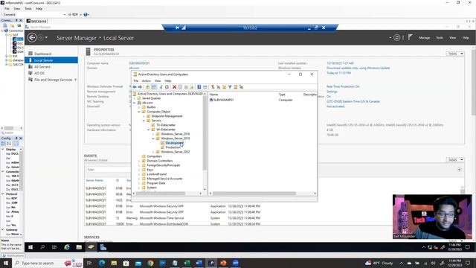This screenshot has width=476, height=268.
Task: Open the Server Manager notifications flag
Action: [410, 37]
